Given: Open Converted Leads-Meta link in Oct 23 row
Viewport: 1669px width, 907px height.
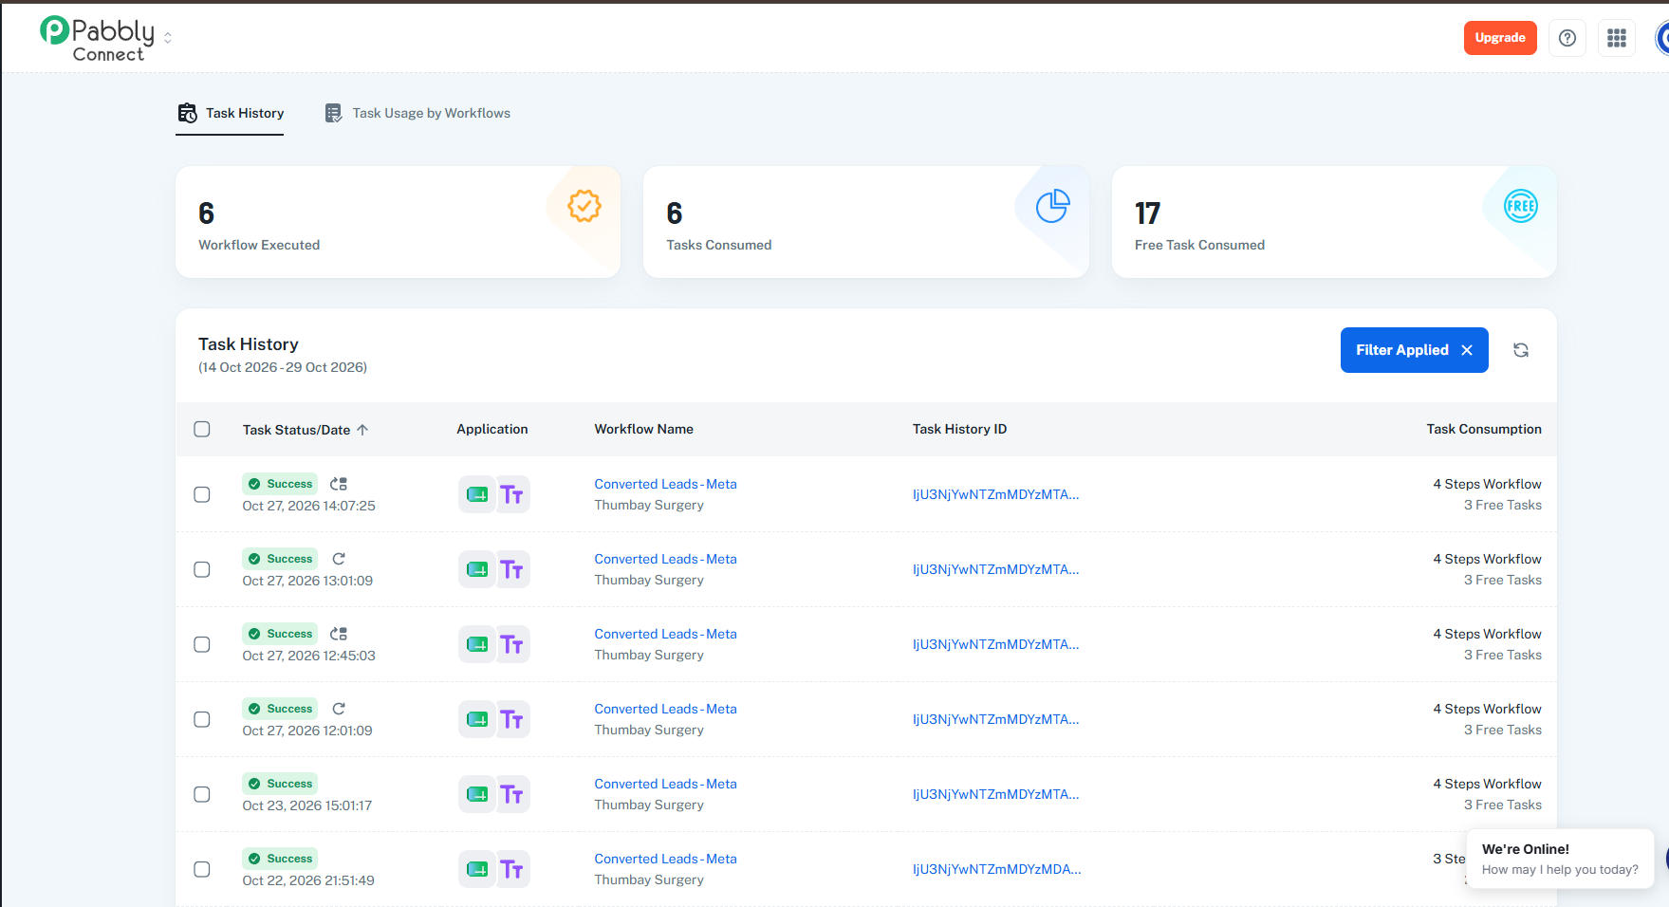Looking at the screenshot, I should 665,784.
